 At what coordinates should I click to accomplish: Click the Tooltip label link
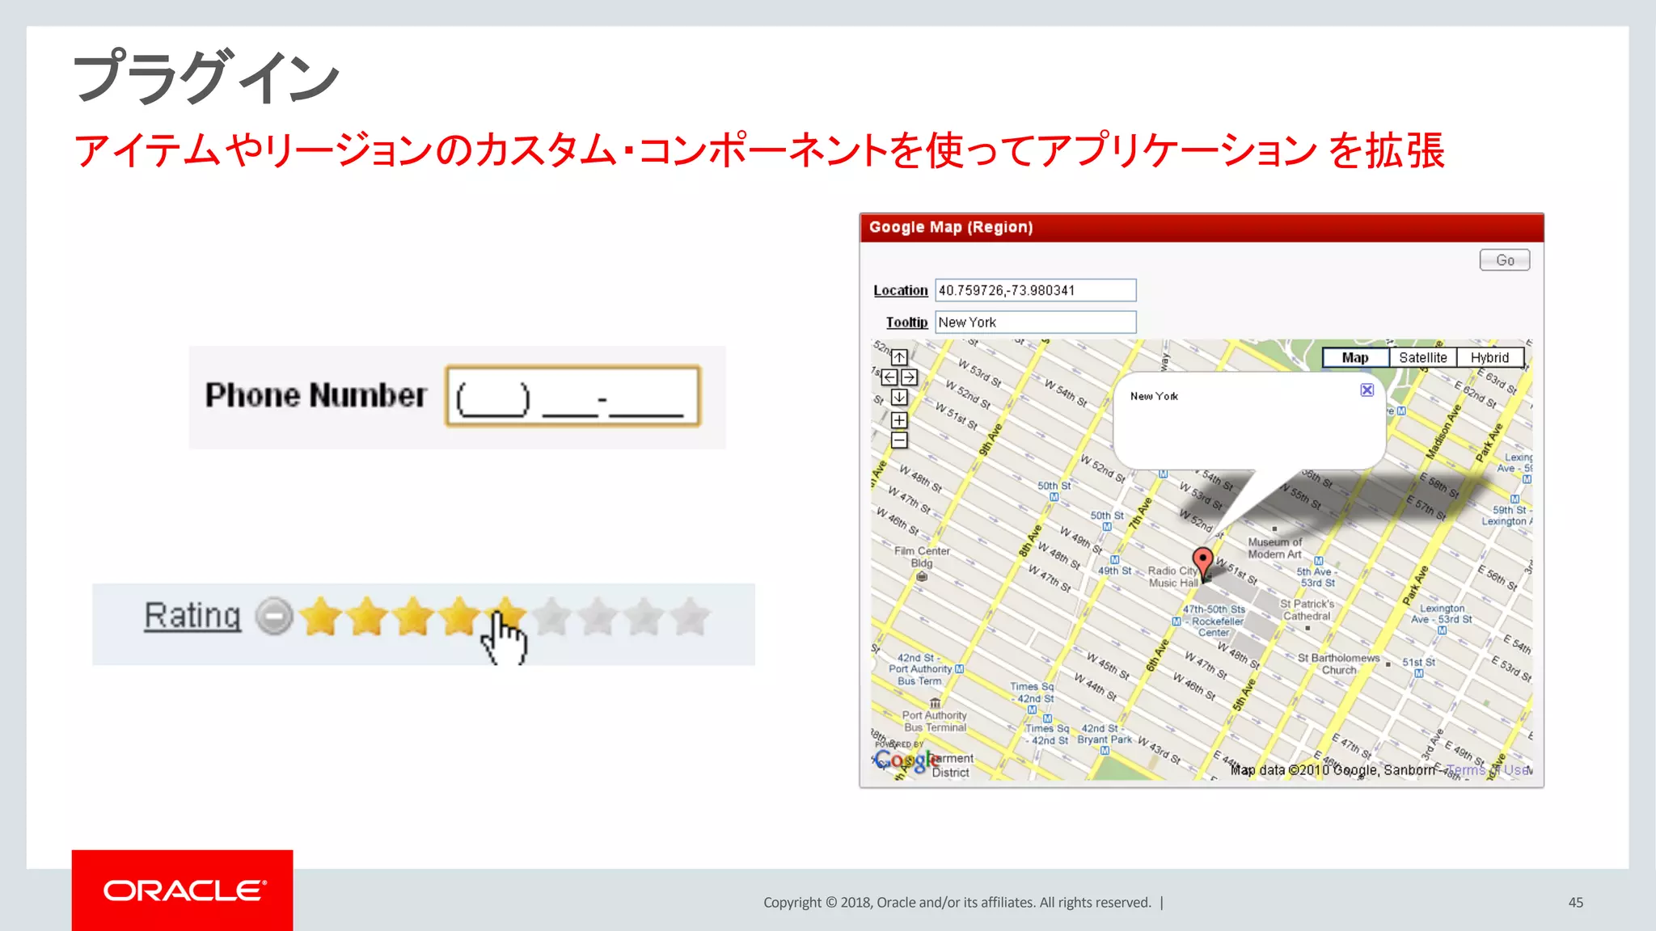click(x=906, y=322)
